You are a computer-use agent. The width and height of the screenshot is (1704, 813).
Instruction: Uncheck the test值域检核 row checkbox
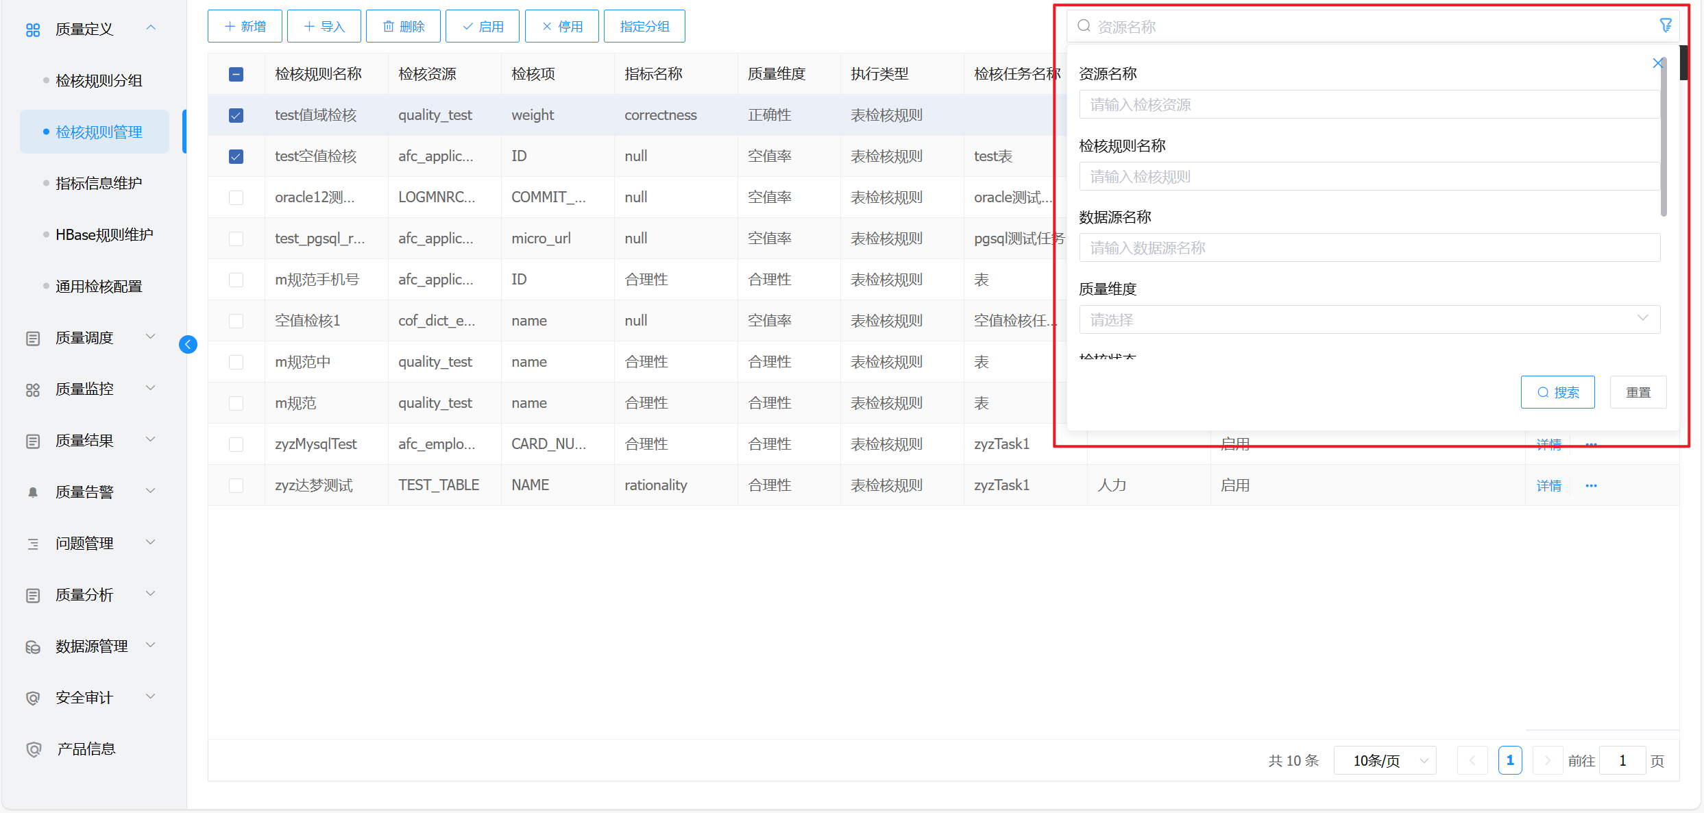236,115
